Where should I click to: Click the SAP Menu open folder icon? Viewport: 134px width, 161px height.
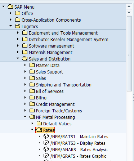pos(10,7)
